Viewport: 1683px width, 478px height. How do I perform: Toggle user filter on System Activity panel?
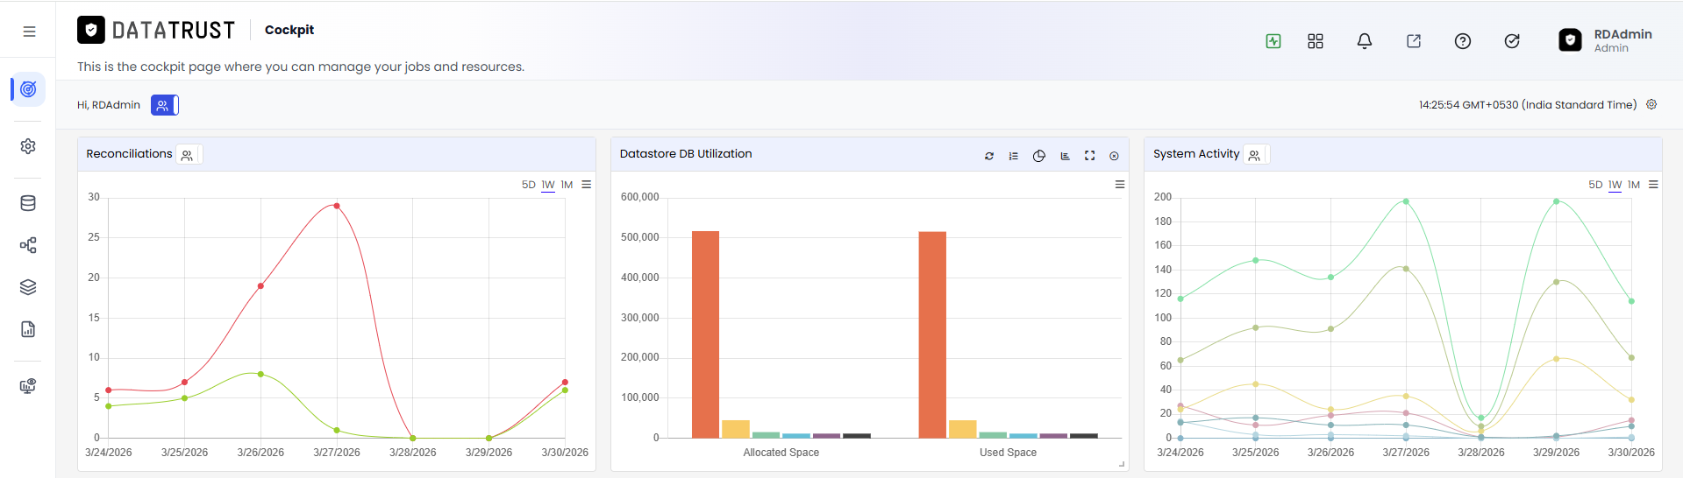[1255, 155]
